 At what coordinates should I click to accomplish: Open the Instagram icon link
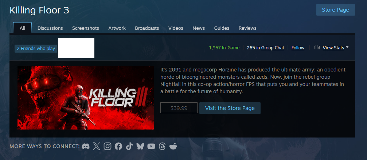point(108,146)
